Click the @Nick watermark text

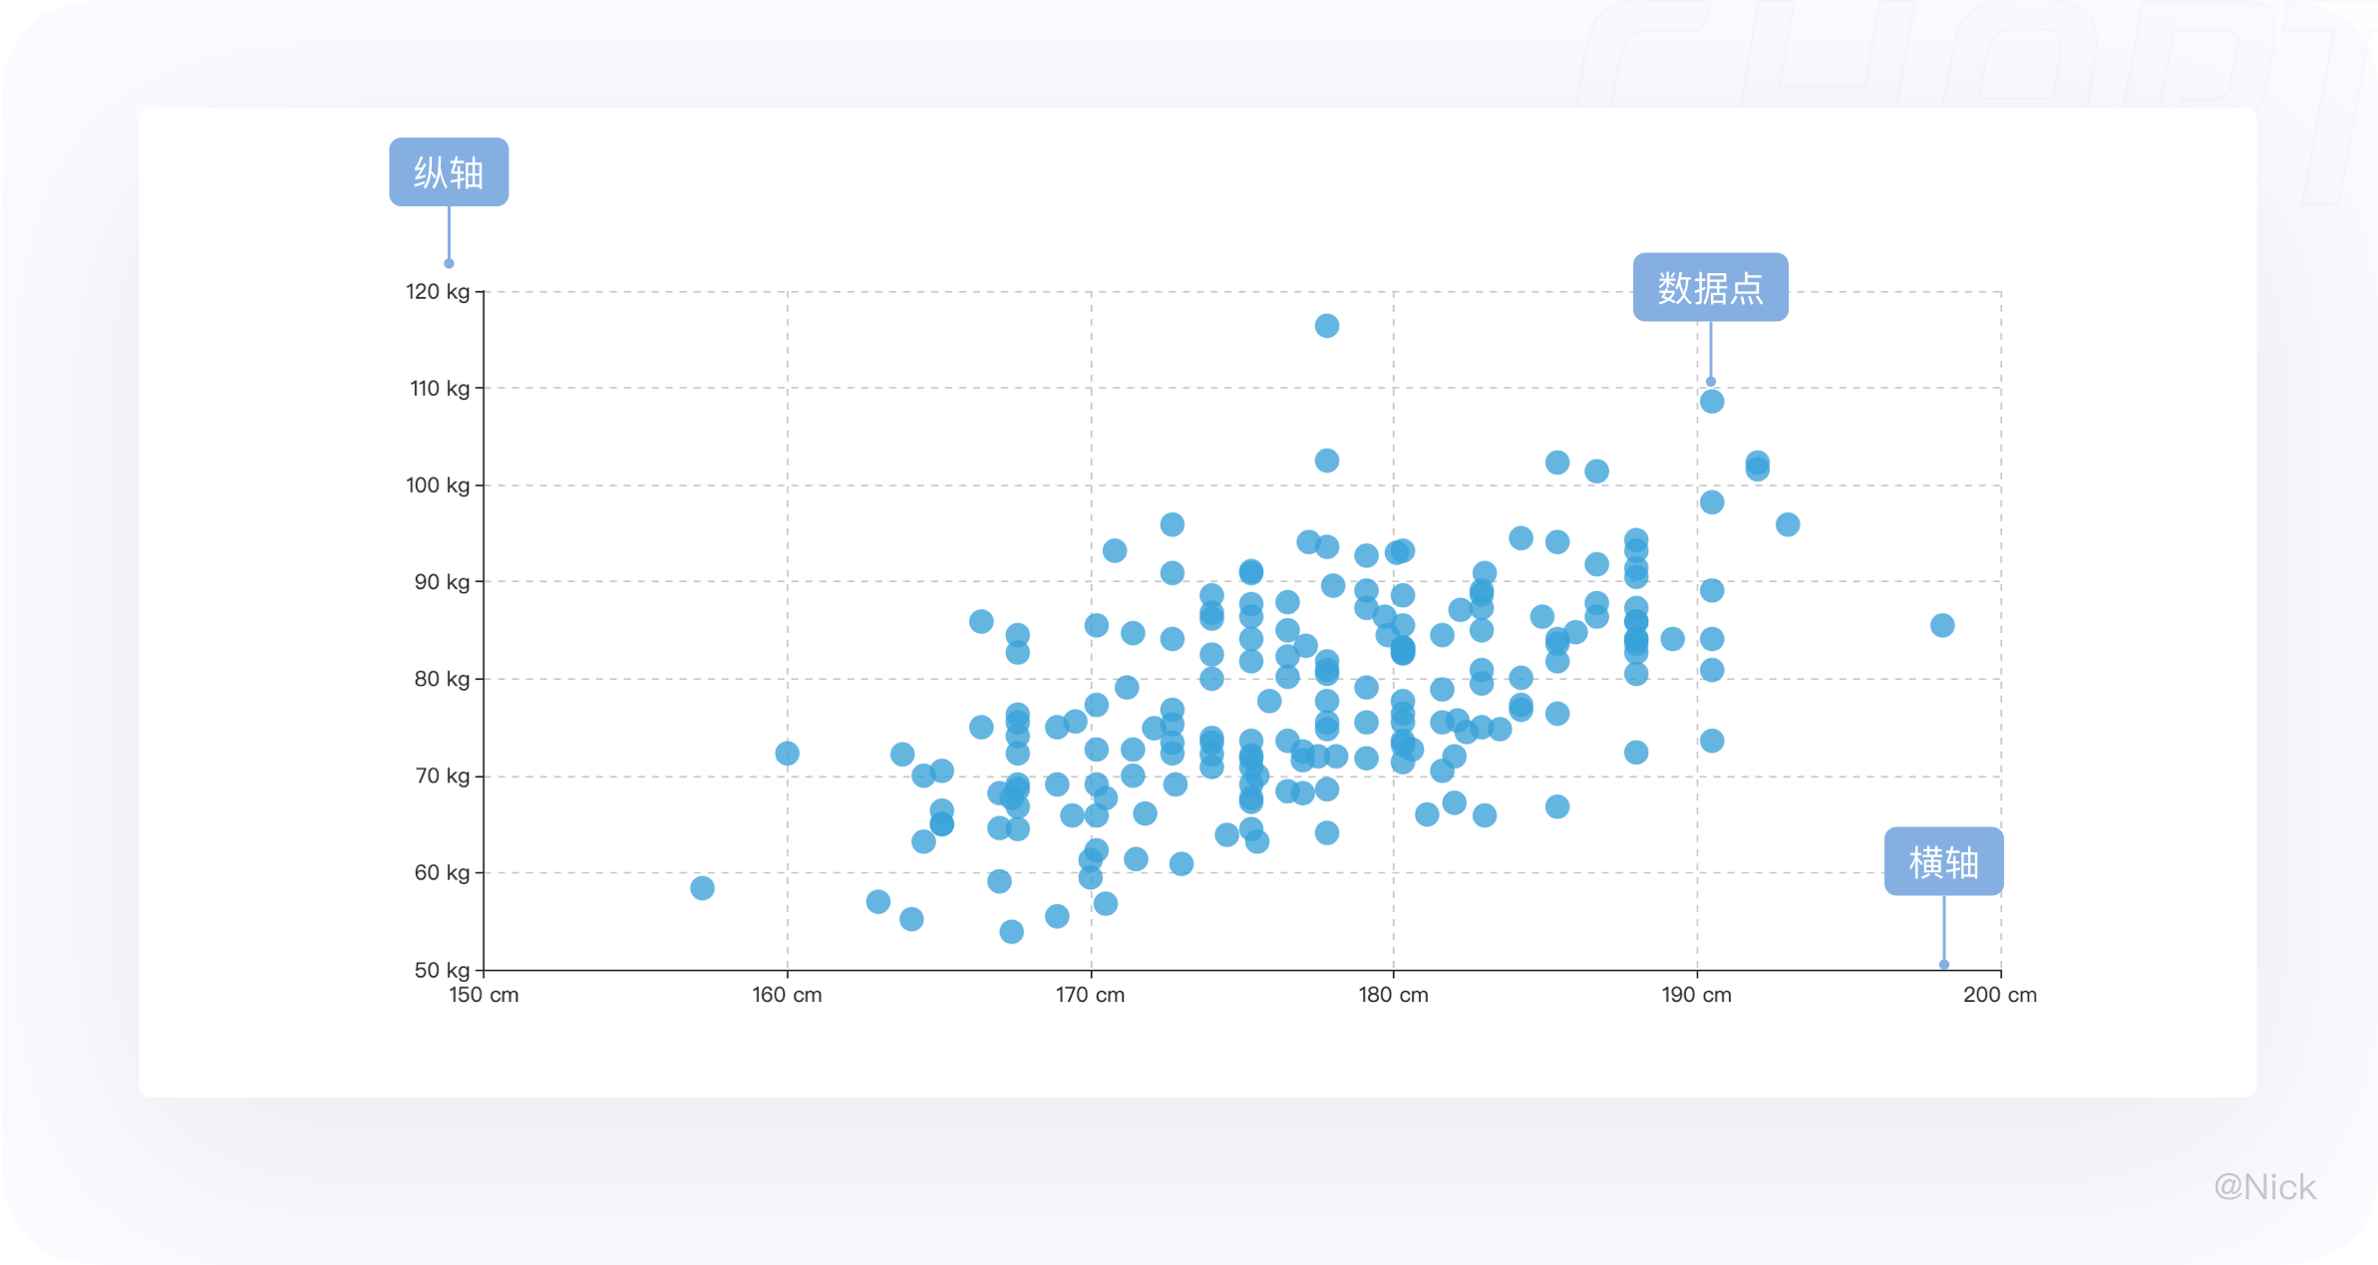(2264, 1187)
